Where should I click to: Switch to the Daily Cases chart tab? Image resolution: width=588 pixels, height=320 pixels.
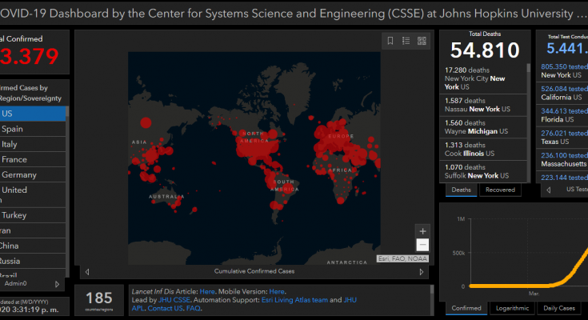(x=559, y=308)
